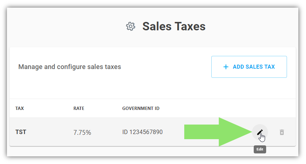This screenshot has height=164, width=306.
Task: Click the Manage and configure sales taxes text
Action: coord(70,67)
